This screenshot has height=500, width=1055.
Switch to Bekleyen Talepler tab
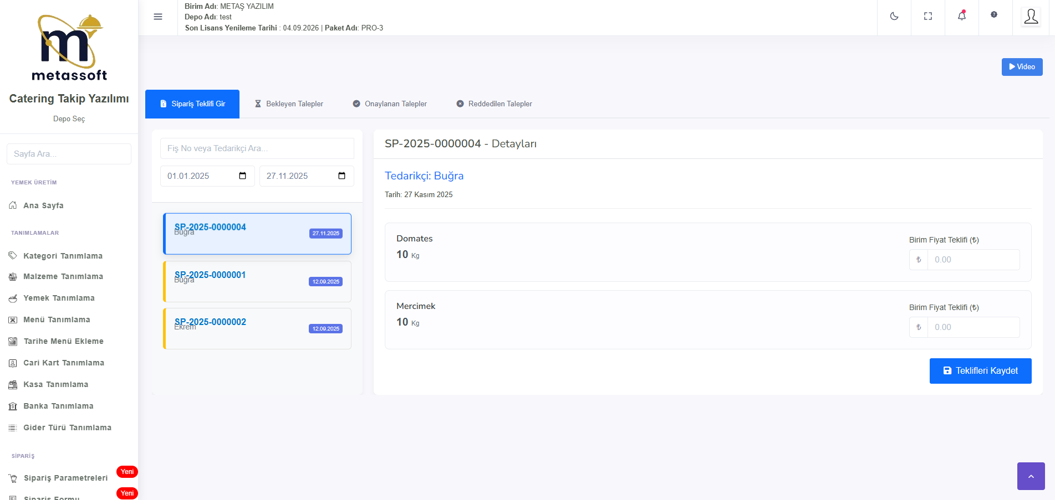[x=289, y=104]
